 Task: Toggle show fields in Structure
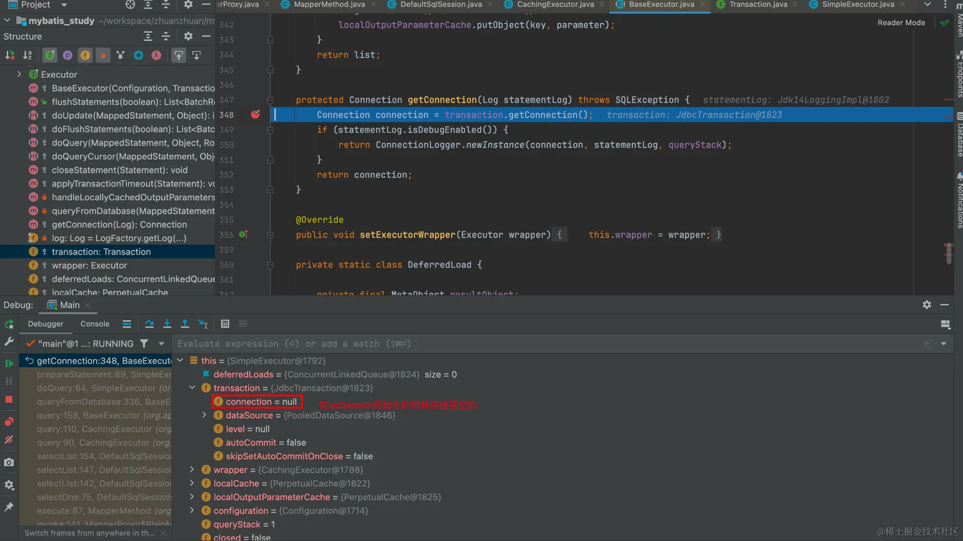pyautogui.click(x=85, y=55)
